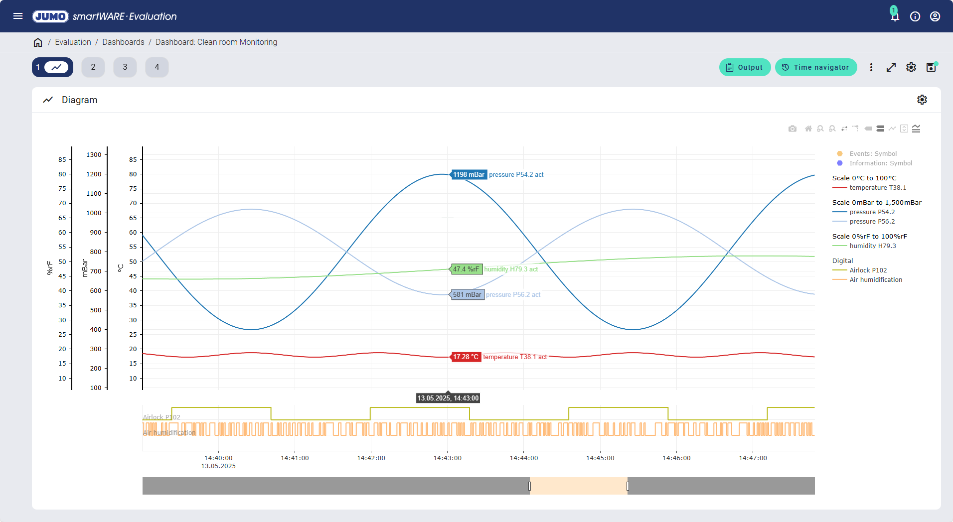Open the notifications bell

(x=895, y=16)
